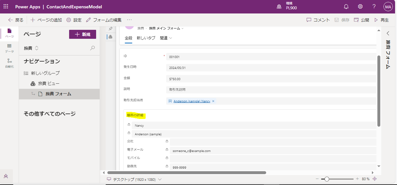The image size is (397, 185).
Task: Click the lock icon beside モバイル
Action: (167, 158)
